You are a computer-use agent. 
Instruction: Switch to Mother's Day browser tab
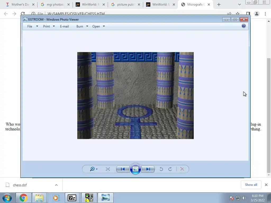20,4
